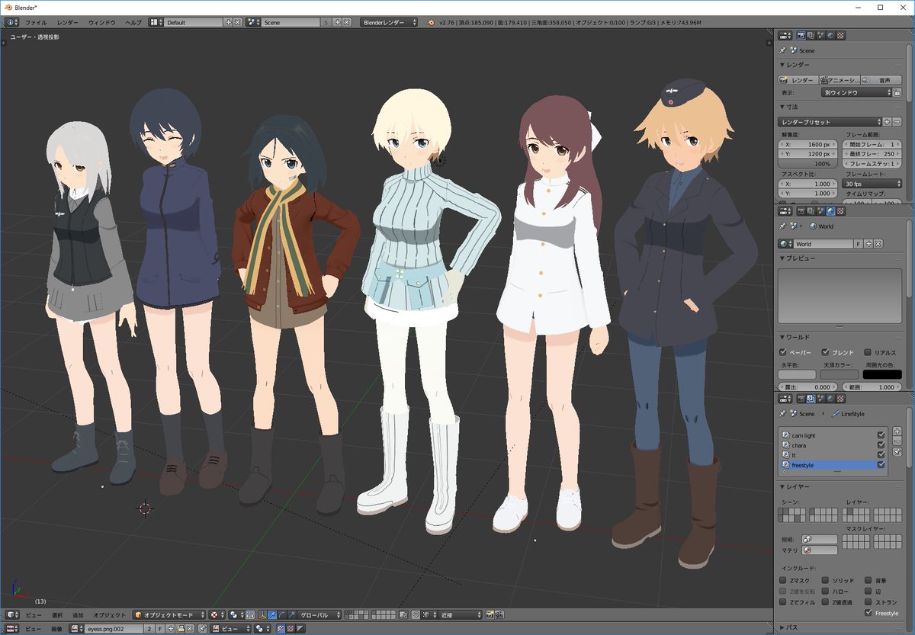Click the レンダー render image button
Image resolution: width=915 pixels, height=635 pixels.
tap(798, 79)
